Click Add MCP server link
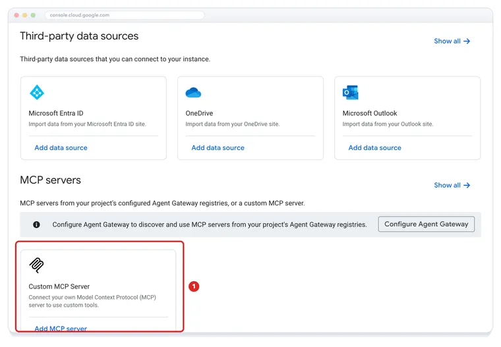This screenshot has height=347, width=501. click(x=61, y=329)
